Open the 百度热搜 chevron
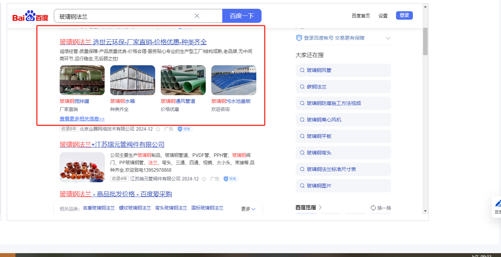Image resolution: width=501 pixels, height=257 pixels. coord(321,207)
